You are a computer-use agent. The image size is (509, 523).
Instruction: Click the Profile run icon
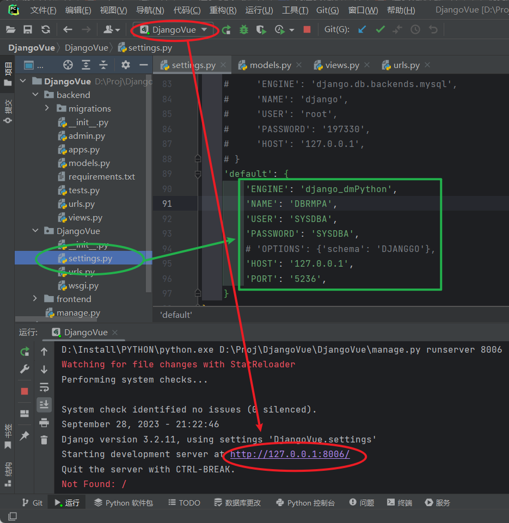pyautogui.click(x=280, y=30)
